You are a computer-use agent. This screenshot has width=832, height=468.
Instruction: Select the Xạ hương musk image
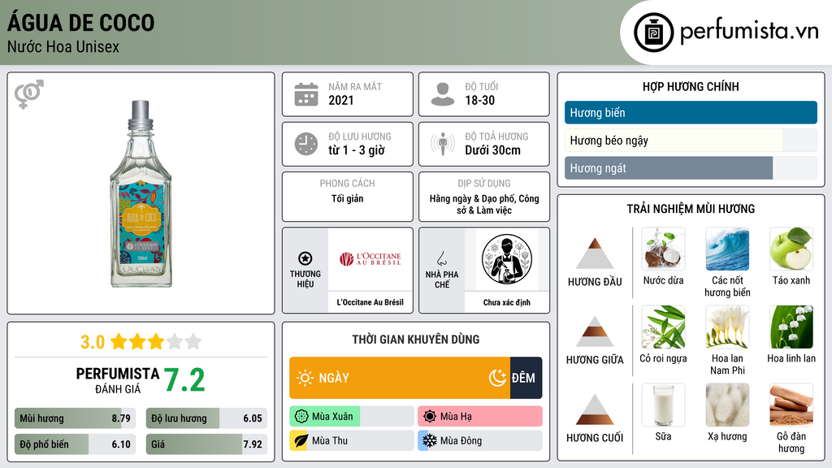click(727, 405)
